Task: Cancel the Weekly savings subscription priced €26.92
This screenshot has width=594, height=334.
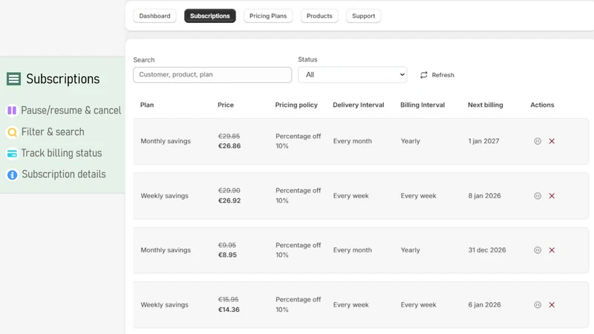Action: [552, 196]
